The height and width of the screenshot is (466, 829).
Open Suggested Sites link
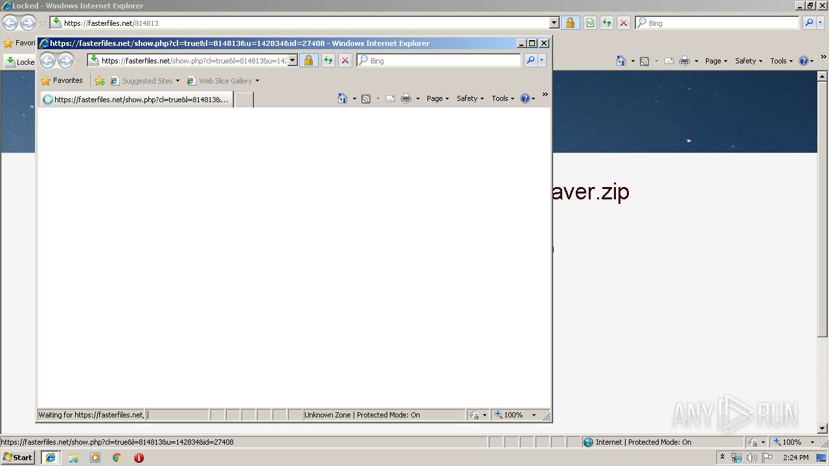[x=144, y=81]
